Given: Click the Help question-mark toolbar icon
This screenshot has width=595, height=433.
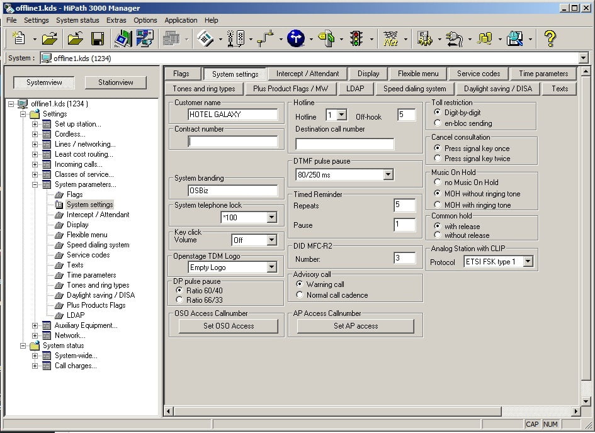Looking at the screenshot, I should (x=550, y=38).
